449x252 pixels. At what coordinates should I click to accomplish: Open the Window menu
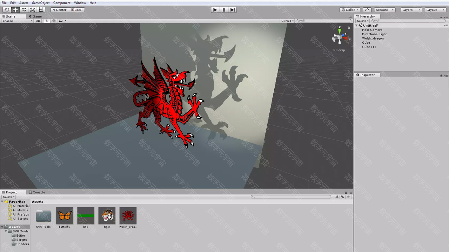point(80,3)
